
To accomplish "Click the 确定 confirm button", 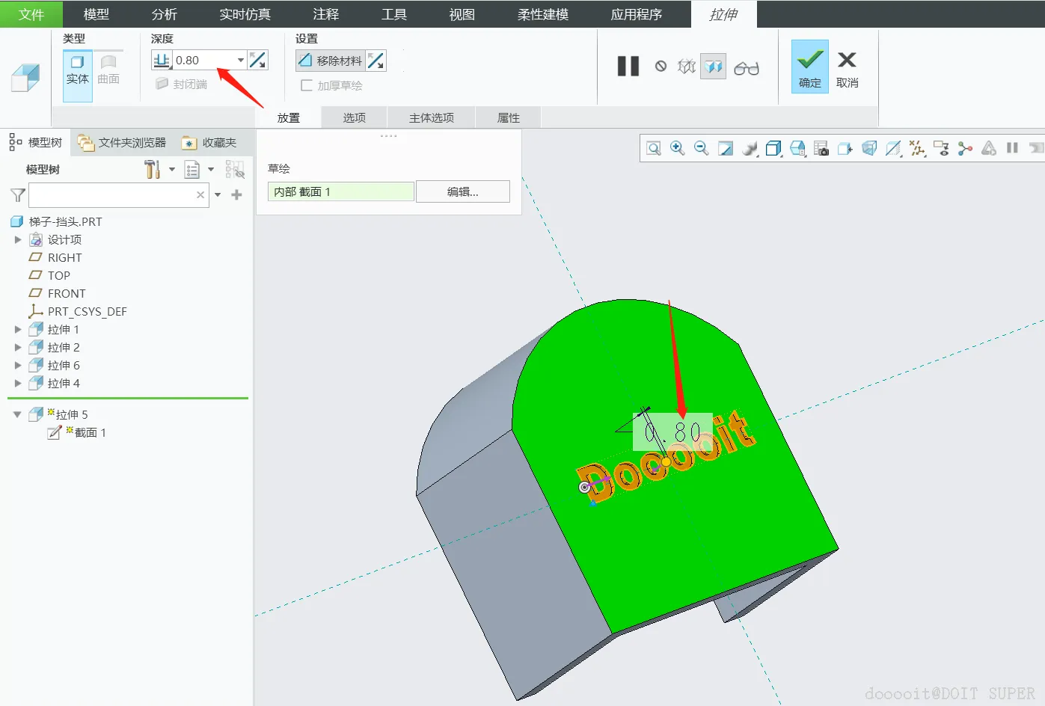I will click(x=809, y=67).
